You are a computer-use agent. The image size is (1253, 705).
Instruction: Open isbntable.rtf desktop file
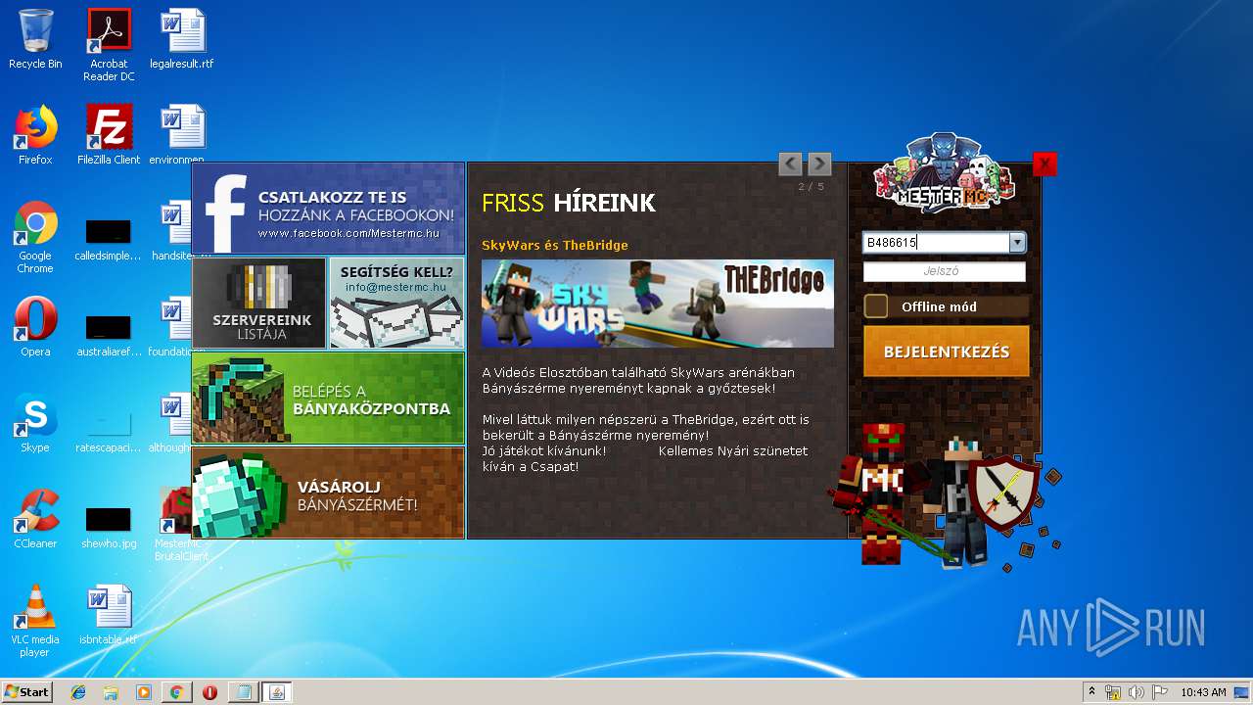pos(109,615)
